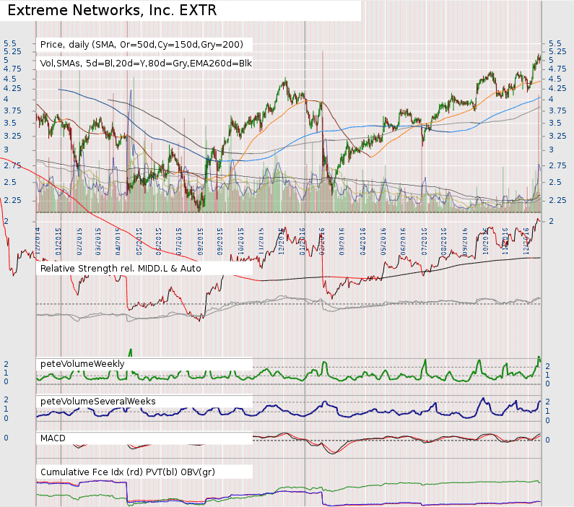Click the 12/2014 date label
This screenshot has height=507, width=574.
click(38, 242)
